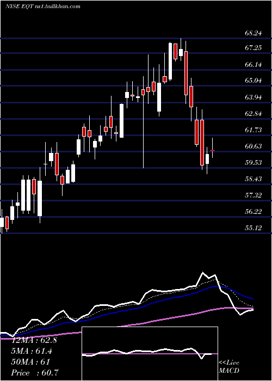
Task: Click the tall white candle reaching the chart peak
Action: (x=170, y=61)
